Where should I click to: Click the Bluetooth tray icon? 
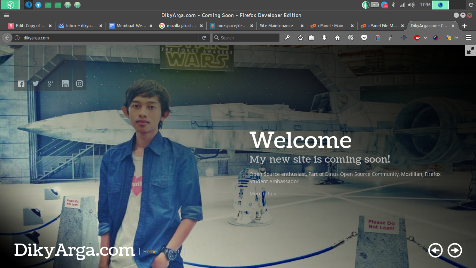(x=393, y=5)
